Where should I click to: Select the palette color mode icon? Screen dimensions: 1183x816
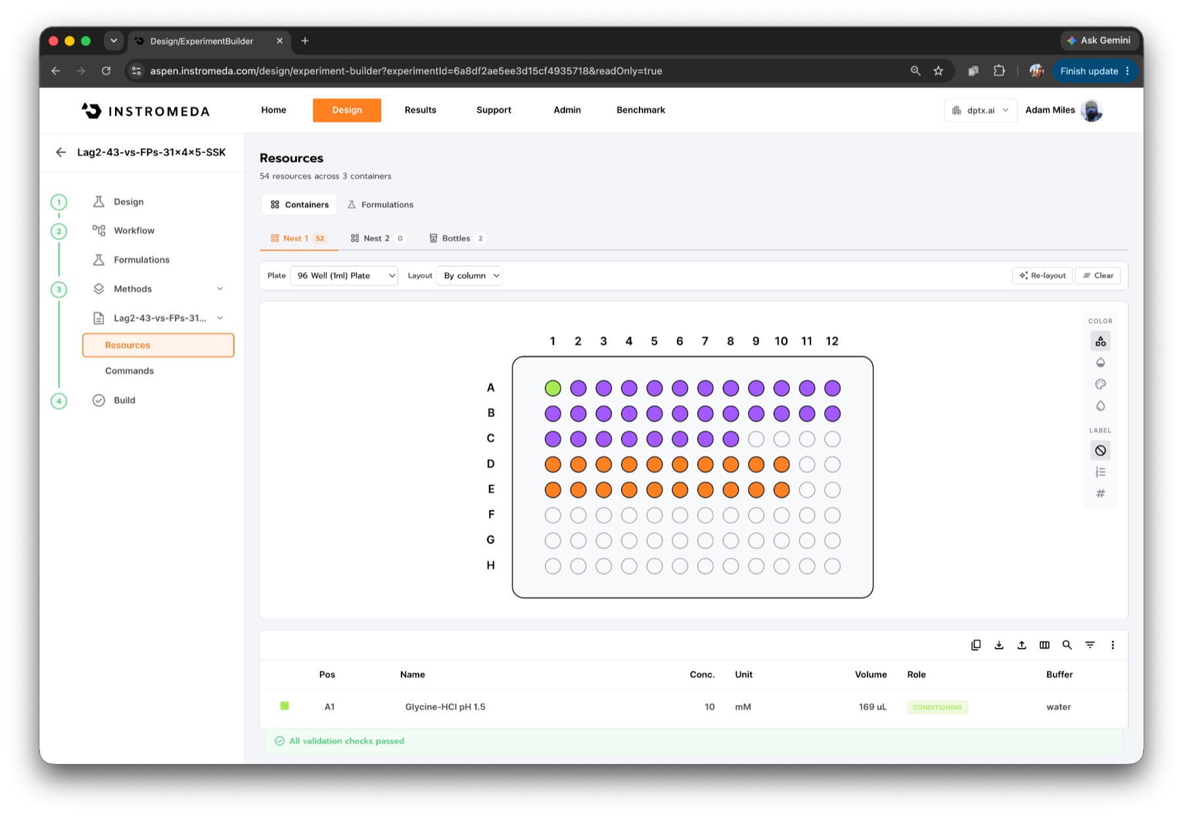(x=1100, y=384)
